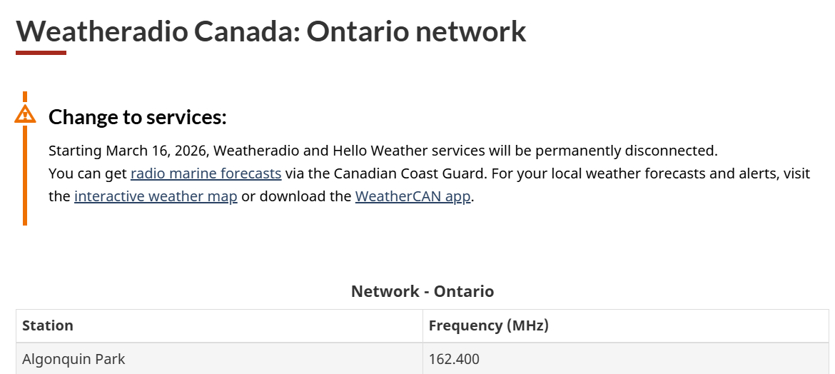The image size is (835, 374).
Task: Follow the WeatherCAN app link
Action: point(413,196)
